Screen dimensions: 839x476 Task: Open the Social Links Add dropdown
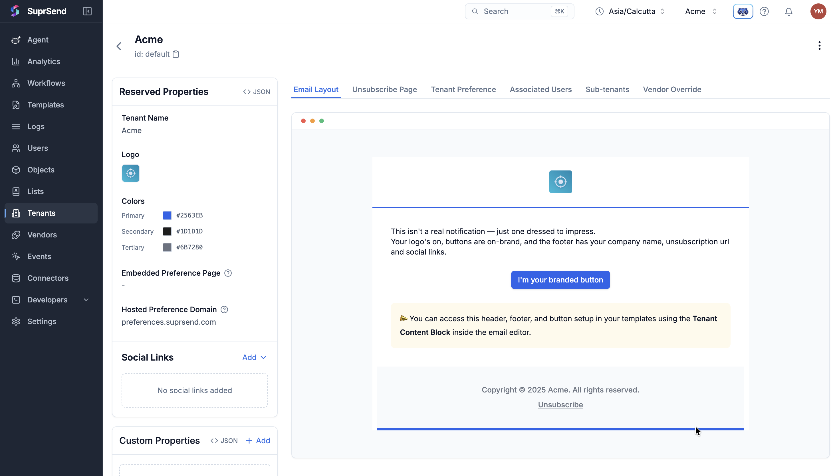[x=254, y=357]
